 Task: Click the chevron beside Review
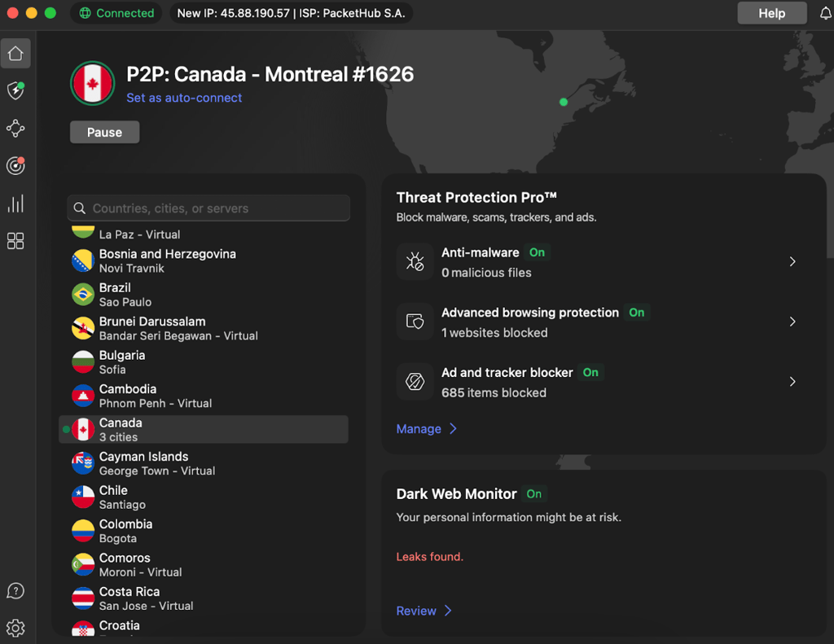click(449, 611)
